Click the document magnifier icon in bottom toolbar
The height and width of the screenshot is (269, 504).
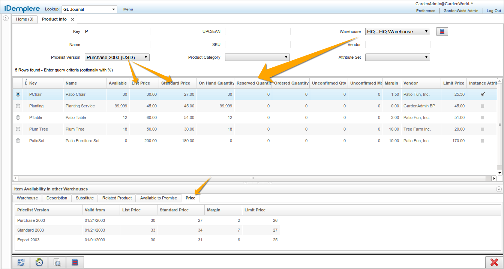[x=57, y=262]
